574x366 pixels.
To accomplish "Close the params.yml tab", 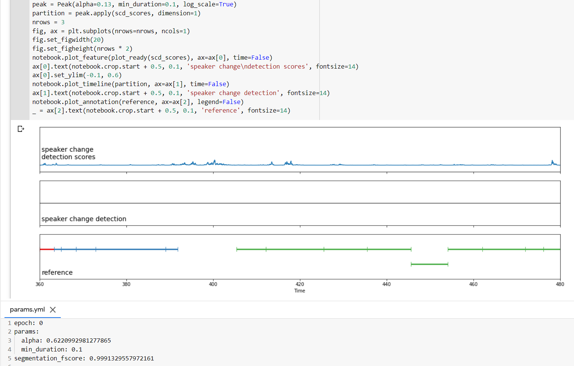I will (x=53, y=310).
